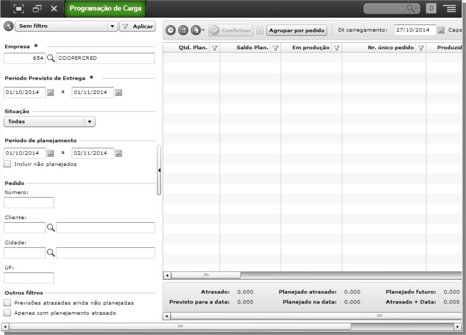
Task: Click the Cidade description field
Action: tap(105, 253)
